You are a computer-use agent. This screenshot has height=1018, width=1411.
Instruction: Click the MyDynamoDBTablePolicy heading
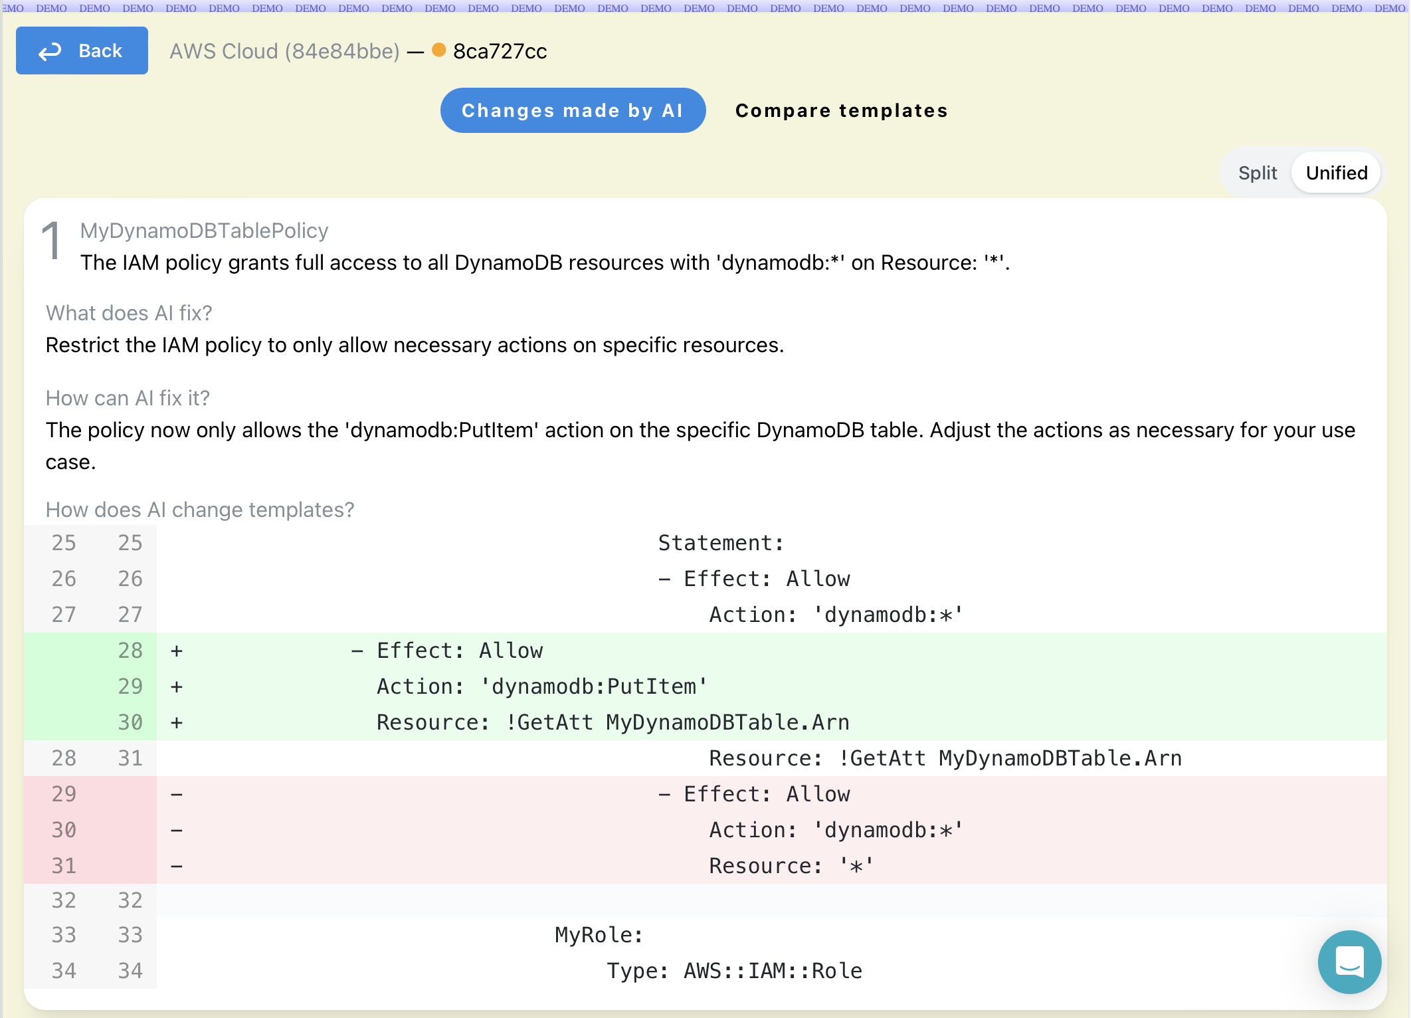(204, 231)
